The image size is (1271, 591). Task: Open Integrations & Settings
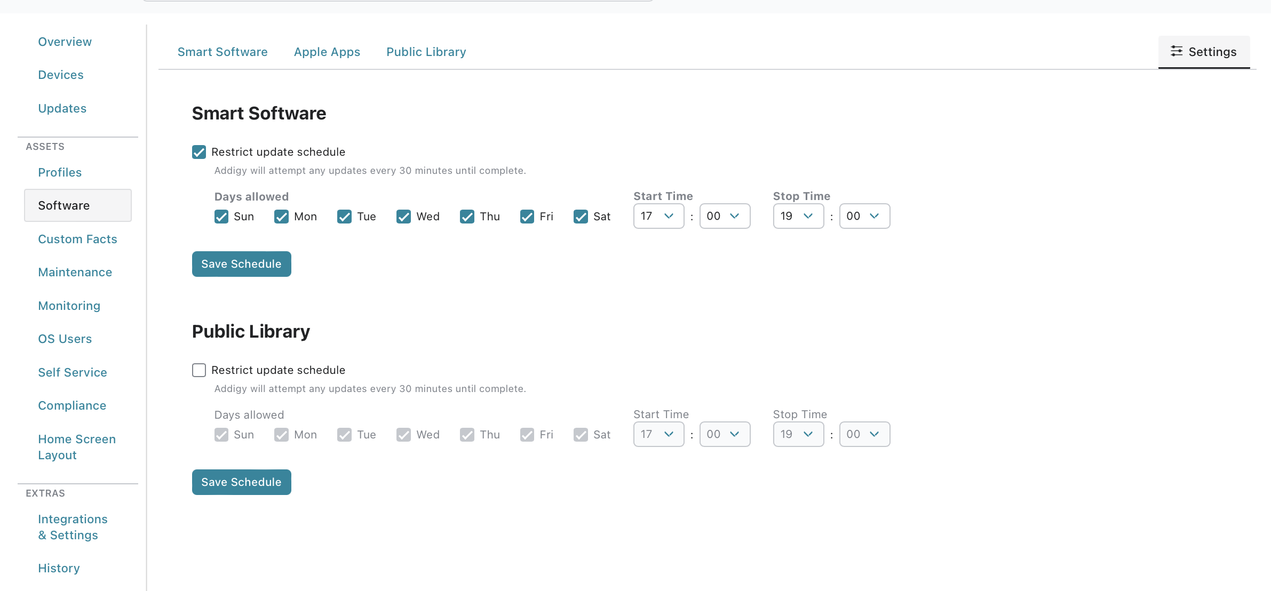pyautogui.click(x=73, y=527)
